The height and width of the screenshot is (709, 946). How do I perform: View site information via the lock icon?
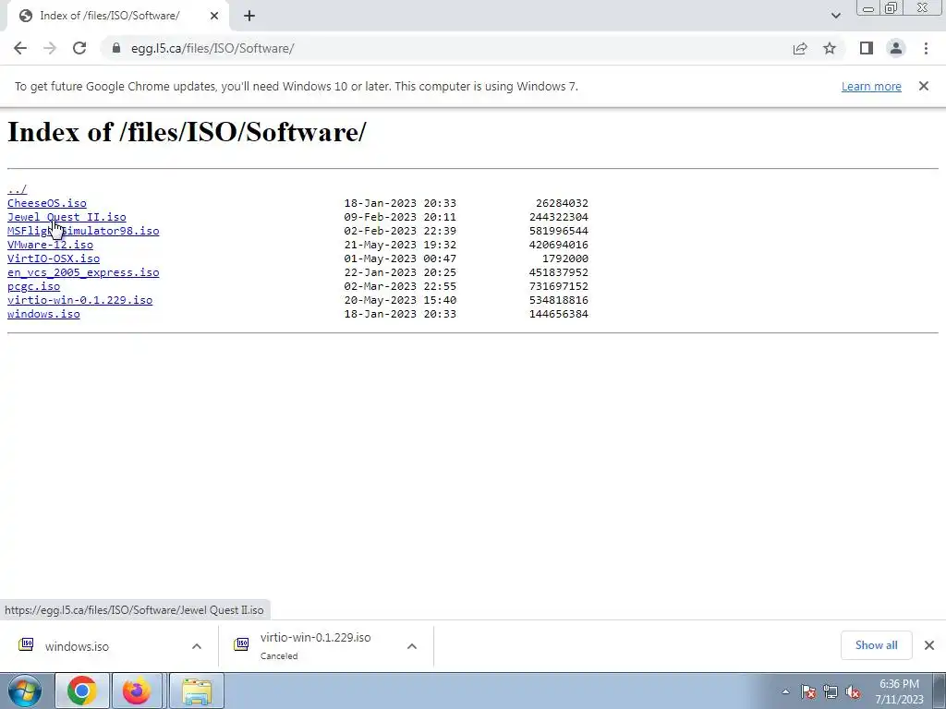115,48
